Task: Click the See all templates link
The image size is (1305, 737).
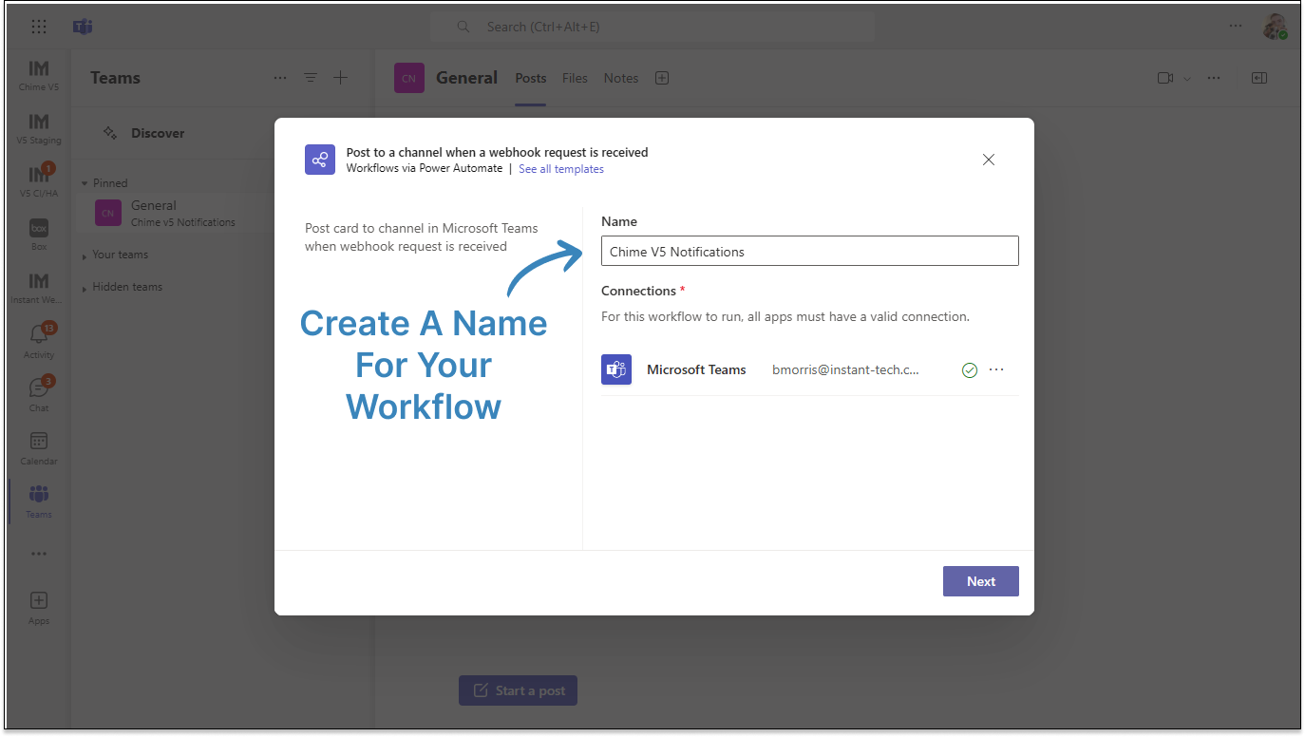Action: point(561,169)
